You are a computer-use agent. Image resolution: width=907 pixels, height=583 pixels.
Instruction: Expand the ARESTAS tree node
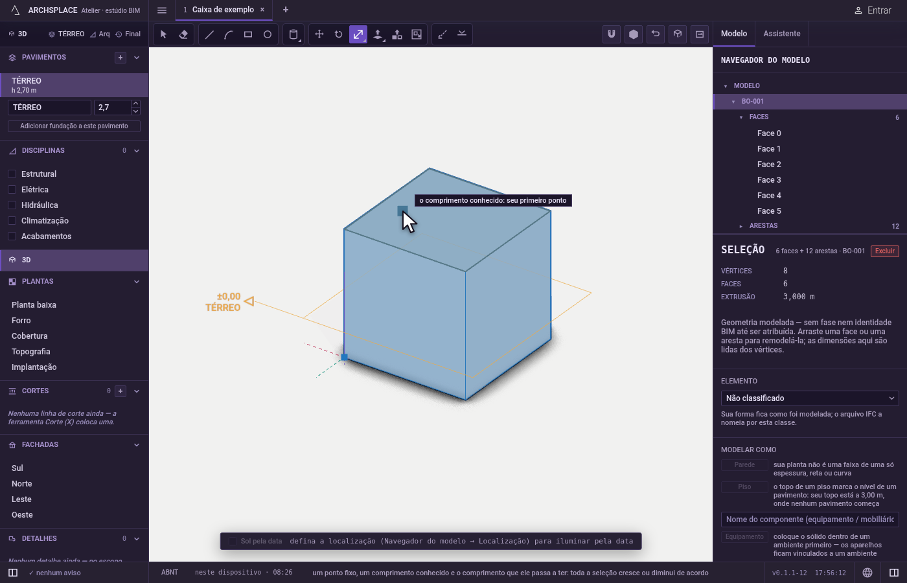[x=741, y=226]
